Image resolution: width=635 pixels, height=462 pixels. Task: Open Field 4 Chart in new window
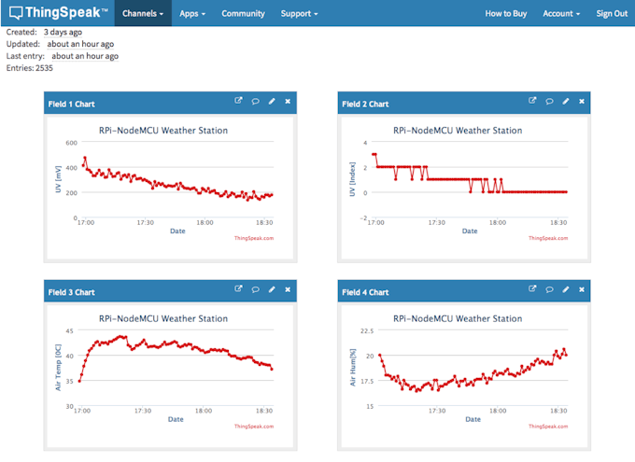[x=532, y=289]
